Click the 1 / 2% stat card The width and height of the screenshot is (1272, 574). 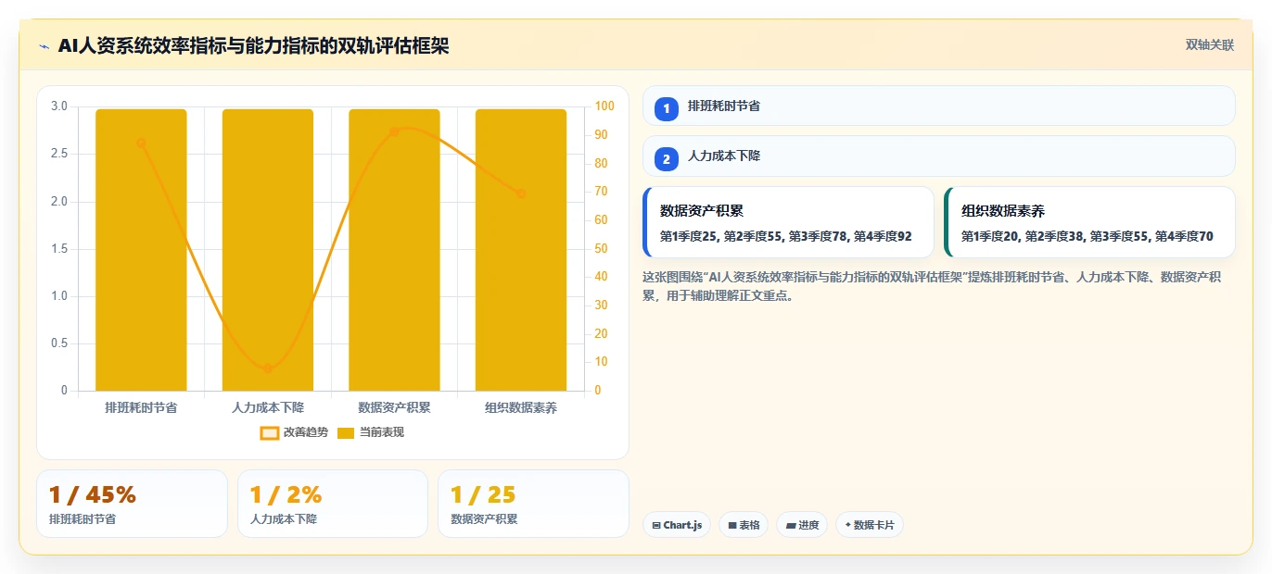pos(333,504)
